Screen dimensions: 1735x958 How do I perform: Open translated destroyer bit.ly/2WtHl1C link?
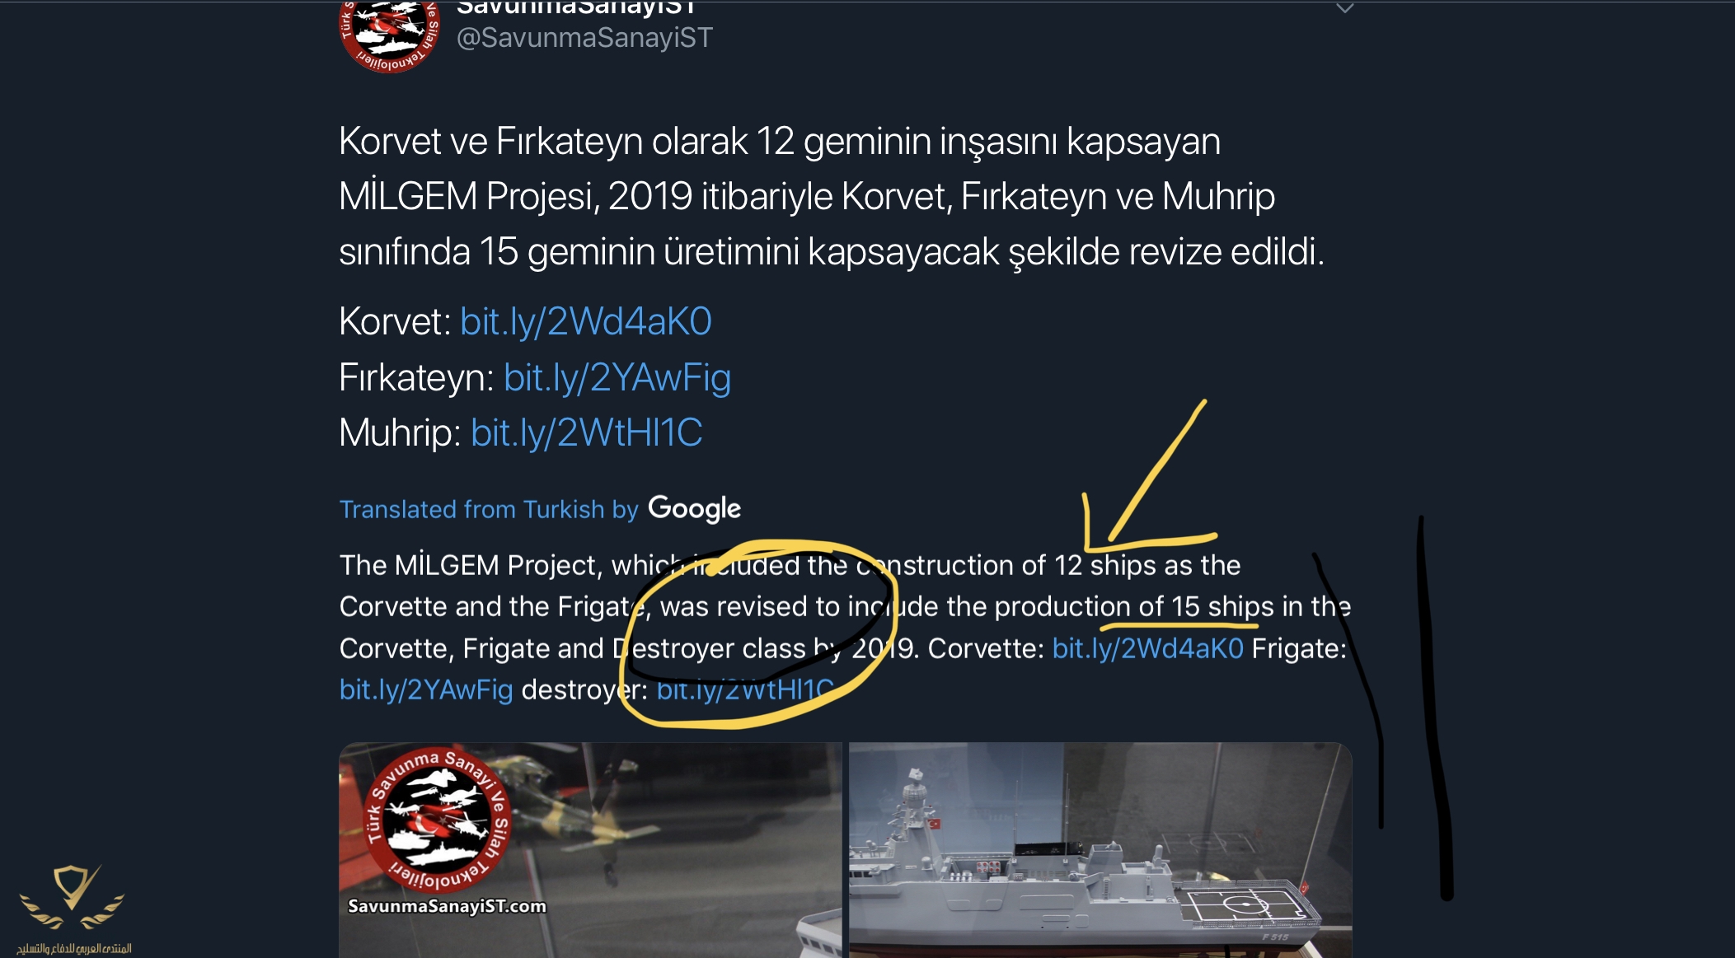tap(745, 689)
